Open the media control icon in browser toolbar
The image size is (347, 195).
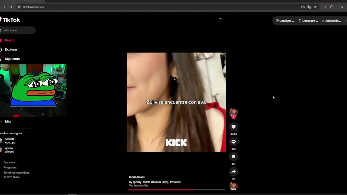point(342,7)
